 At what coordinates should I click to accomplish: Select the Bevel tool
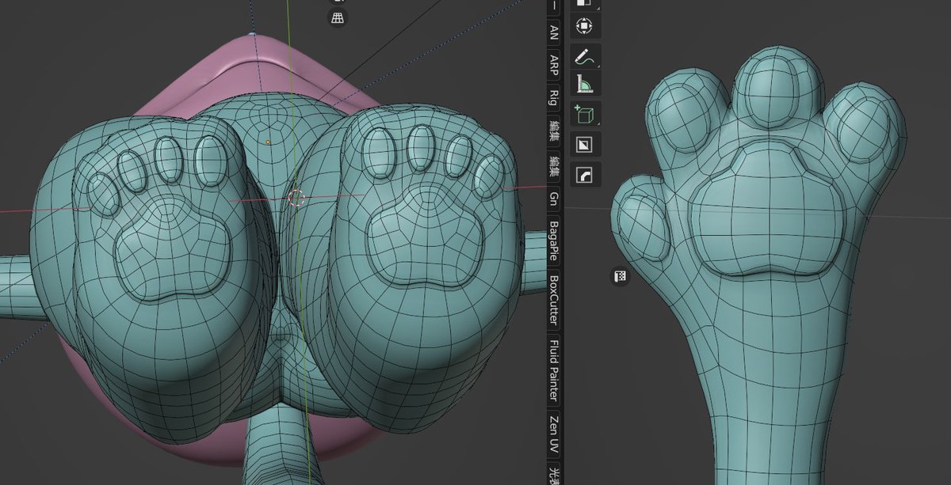tap(585, 175)
